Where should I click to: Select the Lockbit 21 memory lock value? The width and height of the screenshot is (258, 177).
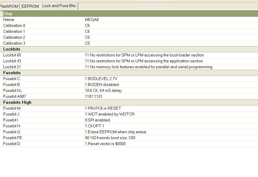pyautogui.click(x=148, y=67)
